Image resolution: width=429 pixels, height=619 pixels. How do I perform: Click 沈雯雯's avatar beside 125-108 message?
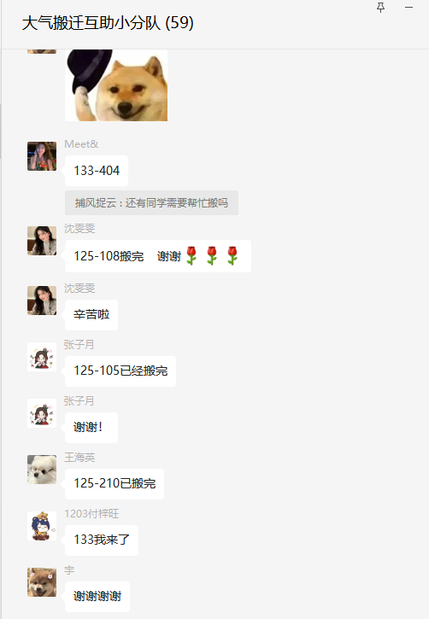pyautogui.click(x=42, y=241)
